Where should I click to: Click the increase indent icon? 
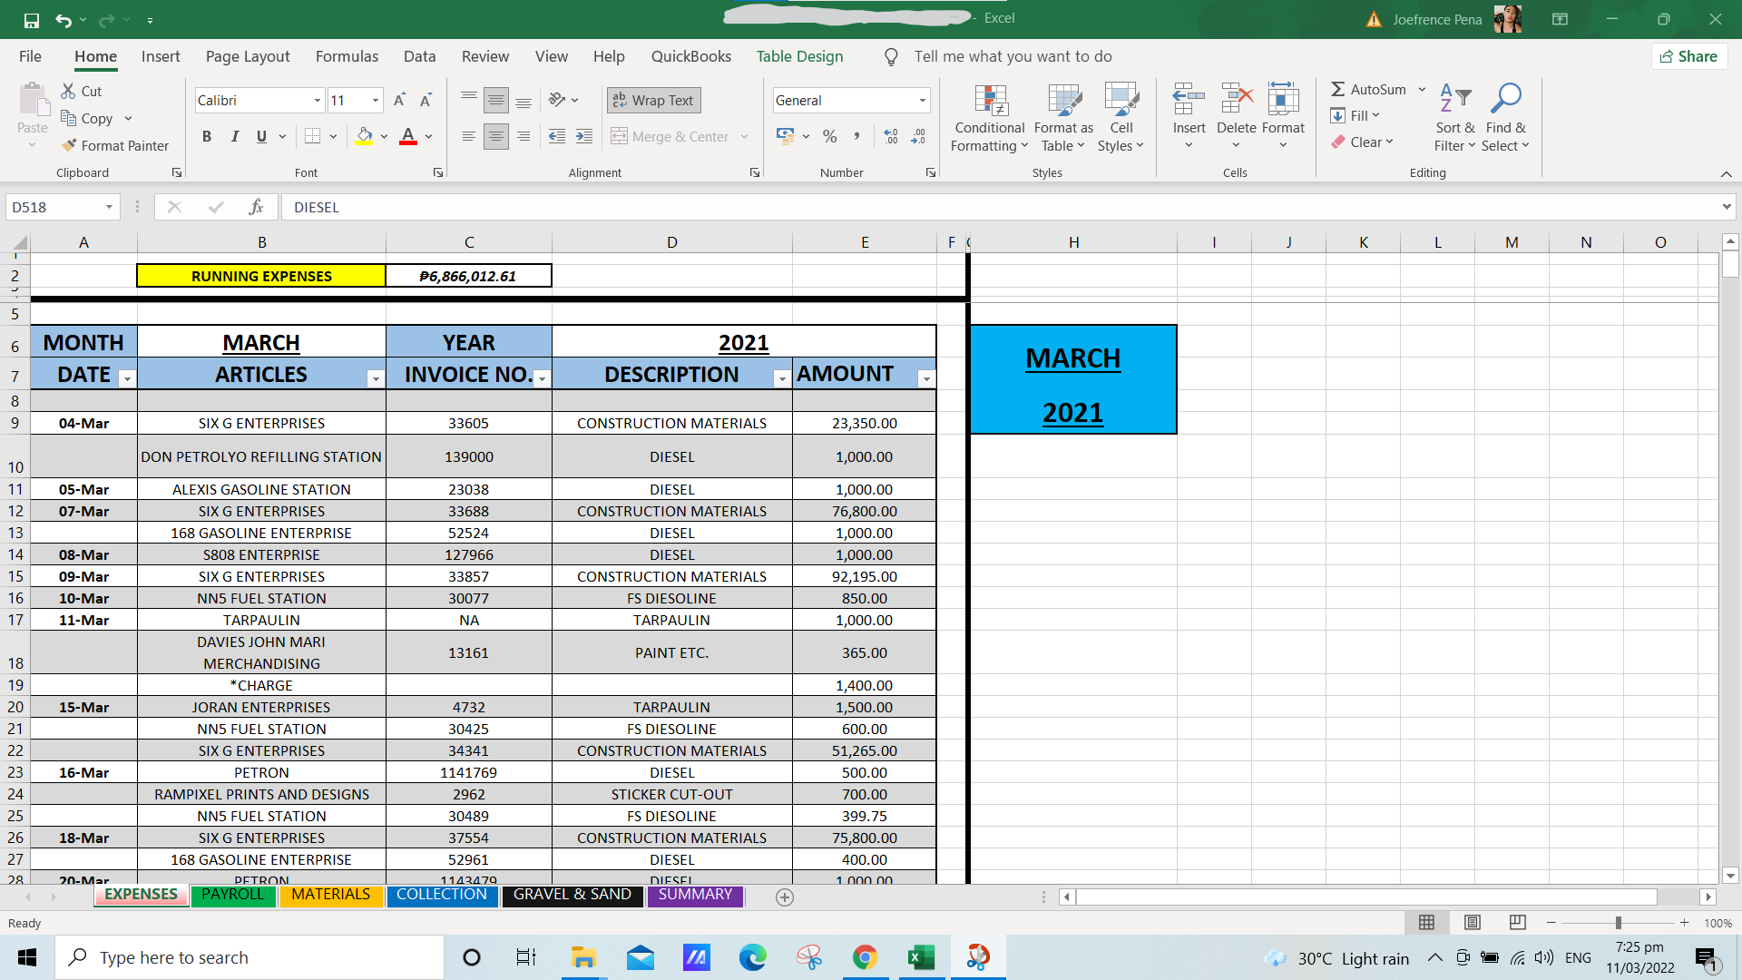click(584, 136)
